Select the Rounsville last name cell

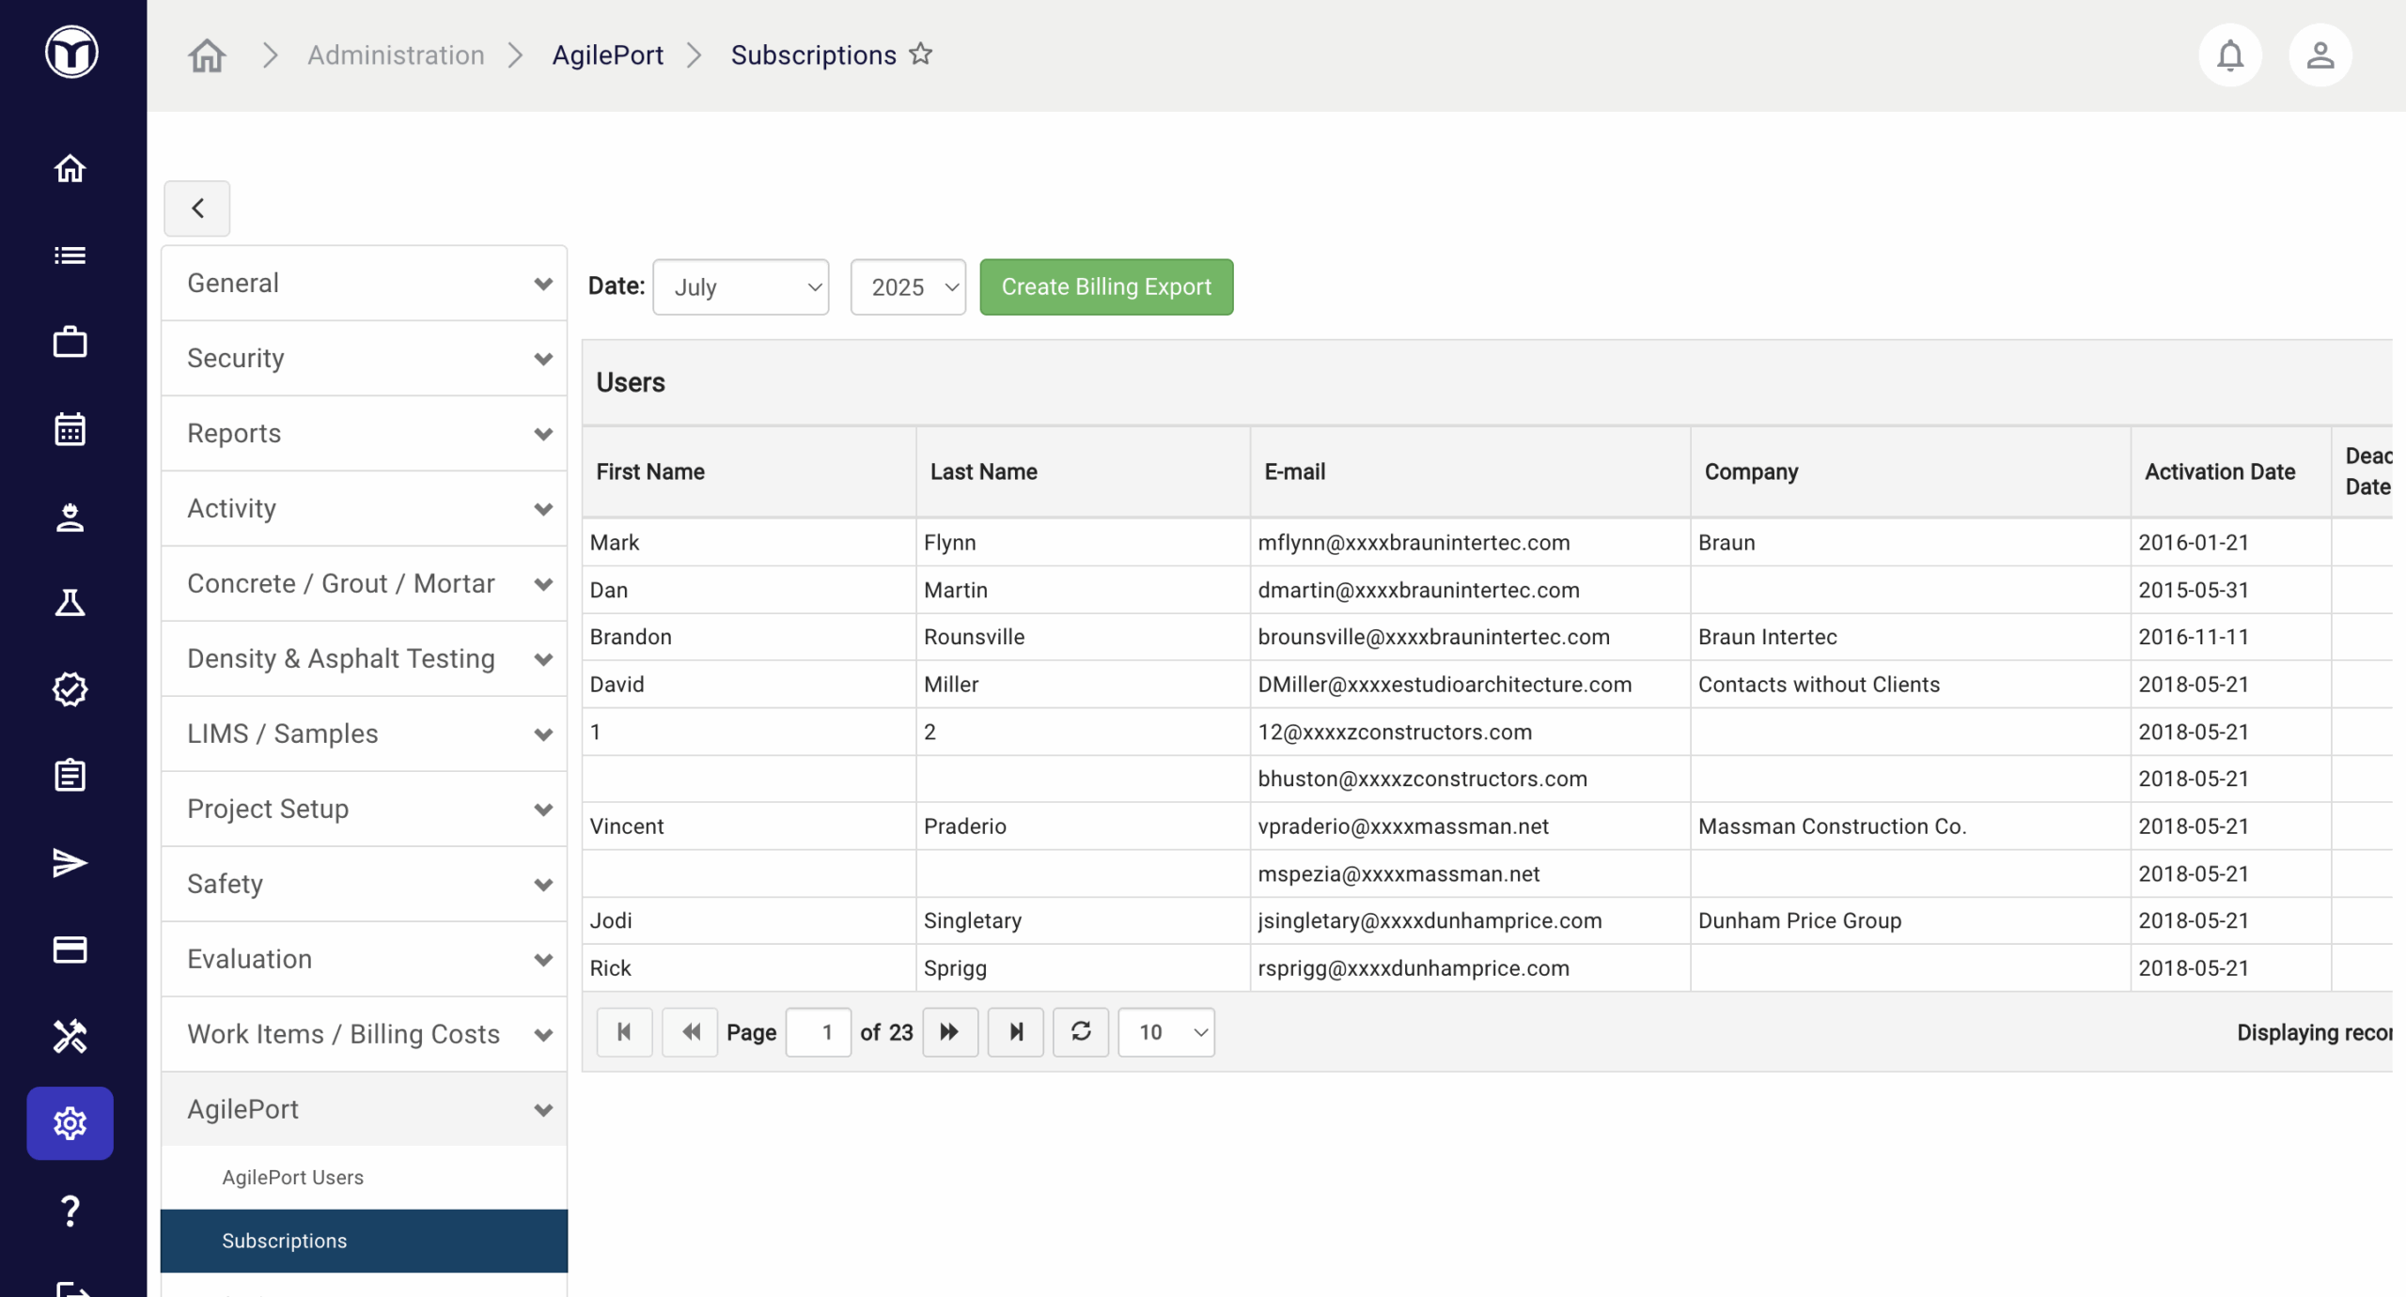coord(1083,637)
